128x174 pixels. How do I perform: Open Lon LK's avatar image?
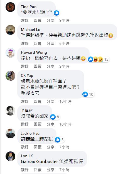point(10,156)
